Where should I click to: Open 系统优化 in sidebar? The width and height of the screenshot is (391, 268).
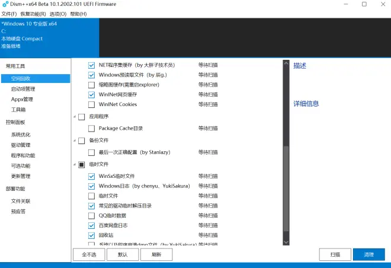(x=21, y=135)
